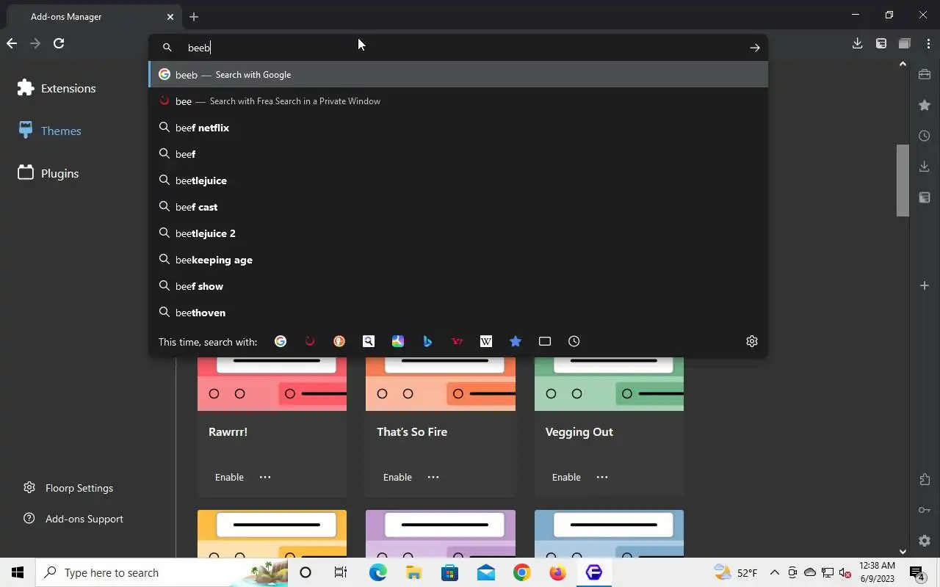Search open tabs using the tab icon
The image size is (940, 587).
[545, 341]
